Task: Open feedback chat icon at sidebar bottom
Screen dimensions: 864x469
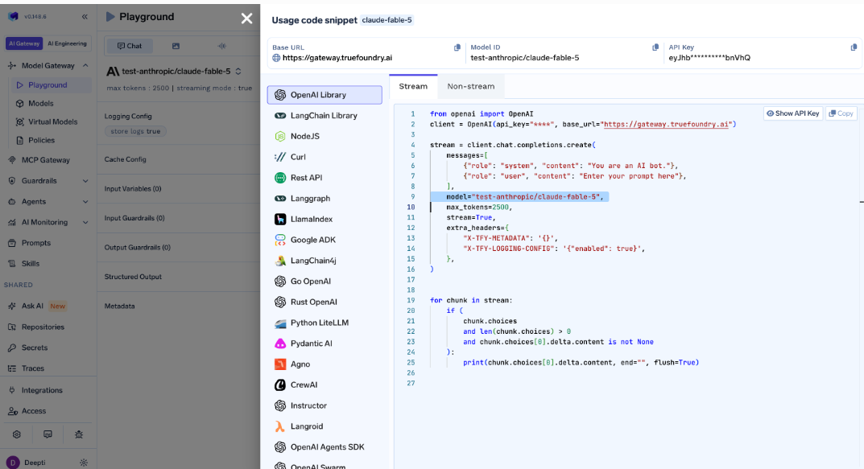Action: pyautogui.click(x=48, y=434)
